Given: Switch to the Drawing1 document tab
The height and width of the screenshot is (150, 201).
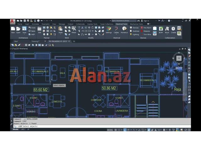Looking at the screenshot, I should coord(35,41).
